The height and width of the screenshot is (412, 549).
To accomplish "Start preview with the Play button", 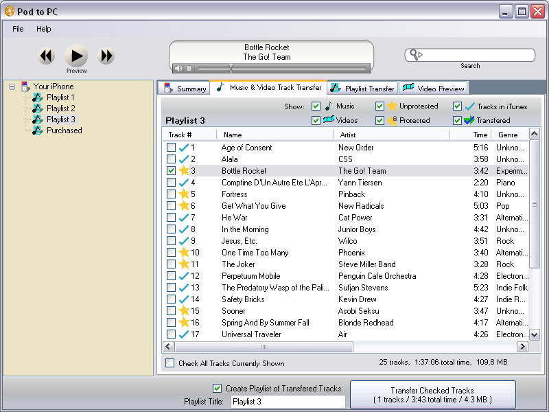I will tap(76, 56).
